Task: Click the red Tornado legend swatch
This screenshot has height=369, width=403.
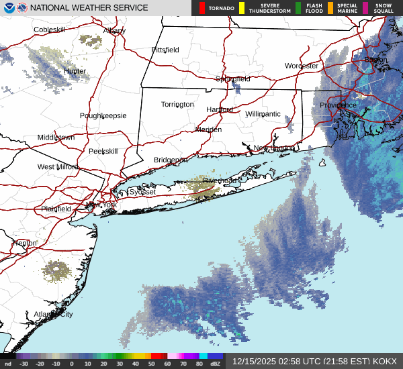Action: click(202, 8)
